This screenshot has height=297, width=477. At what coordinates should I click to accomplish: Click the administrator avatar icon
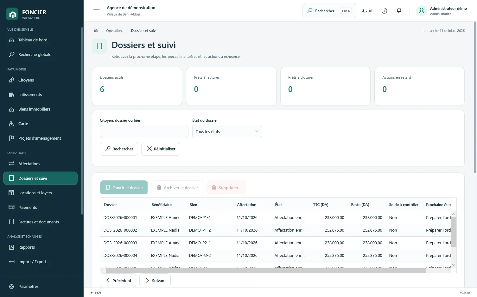422,11
